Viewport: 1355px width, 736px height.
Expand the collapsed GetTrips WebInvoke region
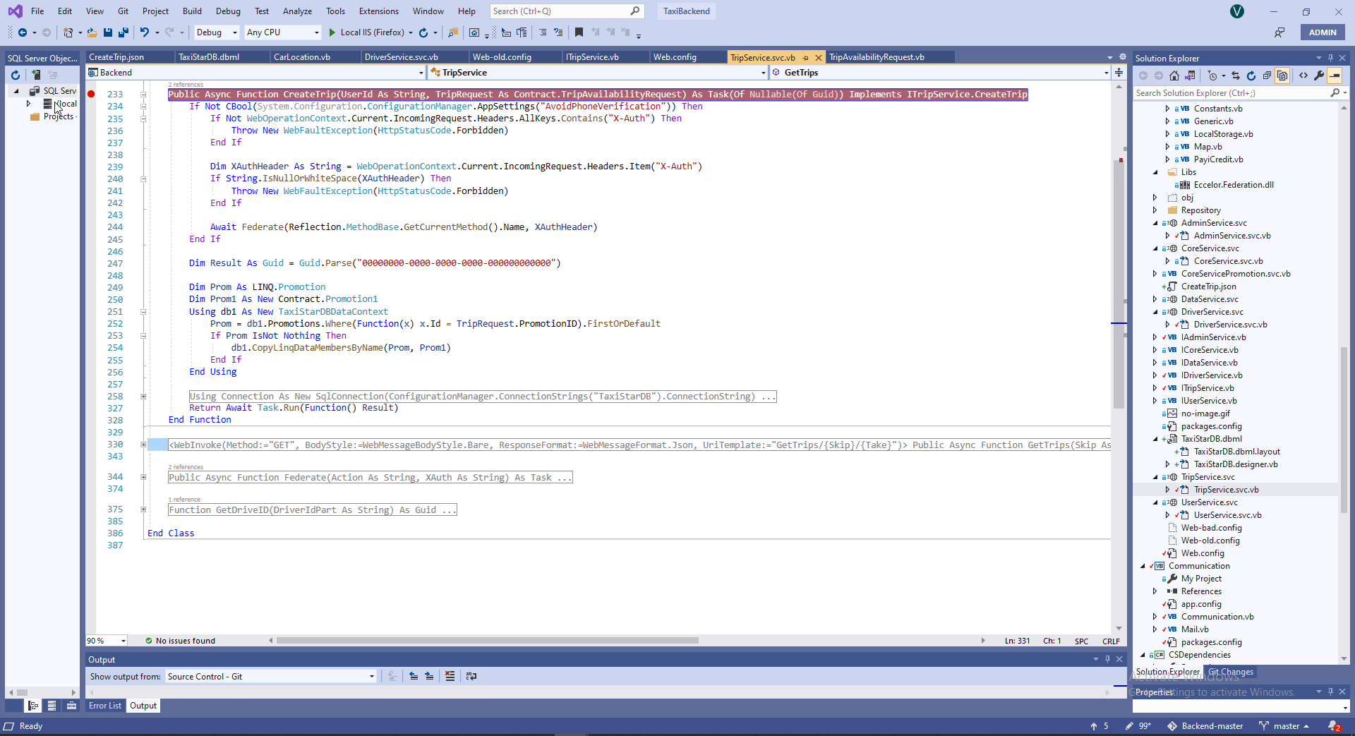click(x=143, y=445)
